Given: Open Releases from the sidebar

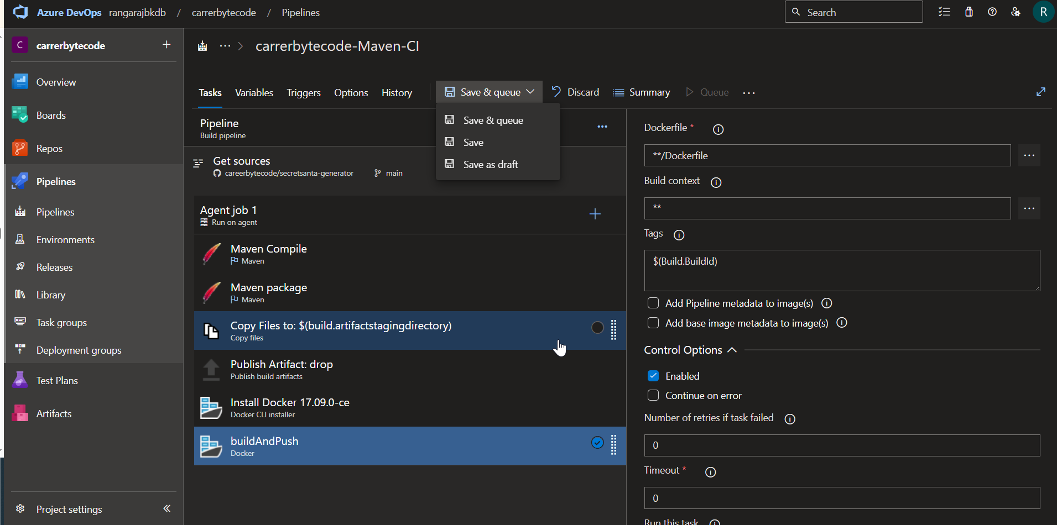Looking at the screenshot, I should tap(55, 267).
